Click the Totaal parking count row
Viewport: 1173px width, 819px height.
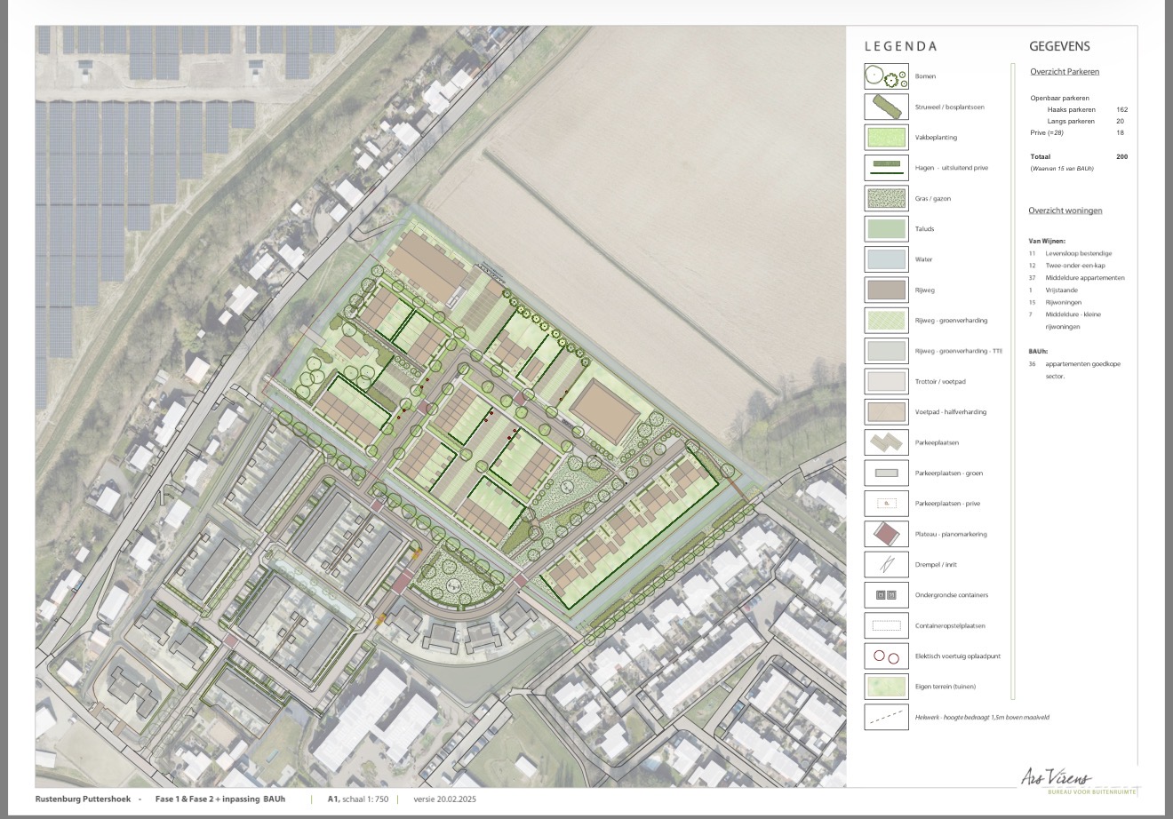(1078, 156)
